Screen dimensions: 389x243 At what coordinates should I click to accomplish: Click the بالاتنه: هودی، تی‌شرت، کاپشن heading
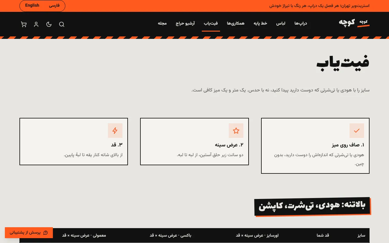click(x=312, y=206)
